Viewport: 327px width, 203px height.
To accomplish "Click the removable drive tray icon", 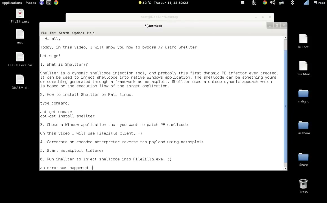I will pos(281,3).
